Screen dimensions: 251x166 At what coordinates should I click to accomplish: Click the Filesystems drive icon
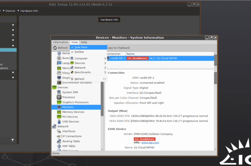click(x=59, y=73)
